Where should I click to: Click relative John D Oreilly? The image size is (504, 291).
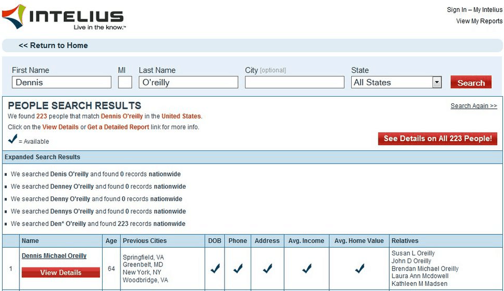click(411, 261)
